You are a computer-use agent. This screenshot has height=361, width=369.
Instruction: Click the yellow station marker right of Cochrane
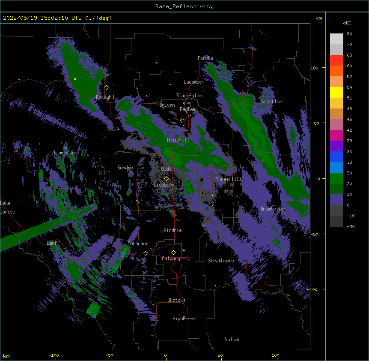(x=146, y=253)
